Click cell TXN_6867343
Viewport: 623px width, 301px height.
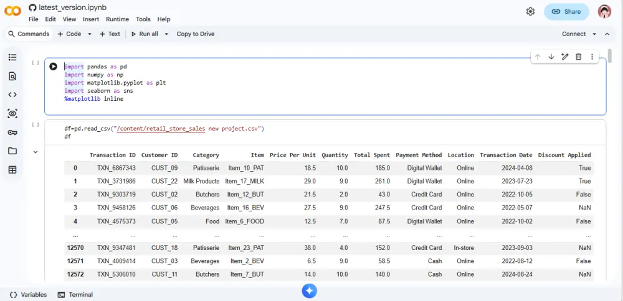pos(116,168)
